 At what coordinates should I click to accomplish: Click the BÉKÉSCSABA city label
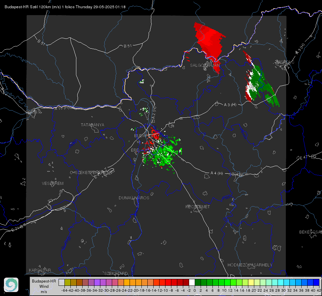[x=310, y=232]
